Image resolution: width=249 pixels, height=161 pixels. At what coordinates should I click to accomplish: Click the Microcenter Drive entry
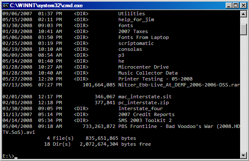143,67
